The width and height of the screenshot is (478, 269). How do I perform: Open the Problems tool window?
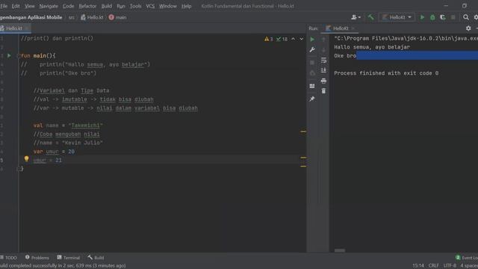(37, 258)
